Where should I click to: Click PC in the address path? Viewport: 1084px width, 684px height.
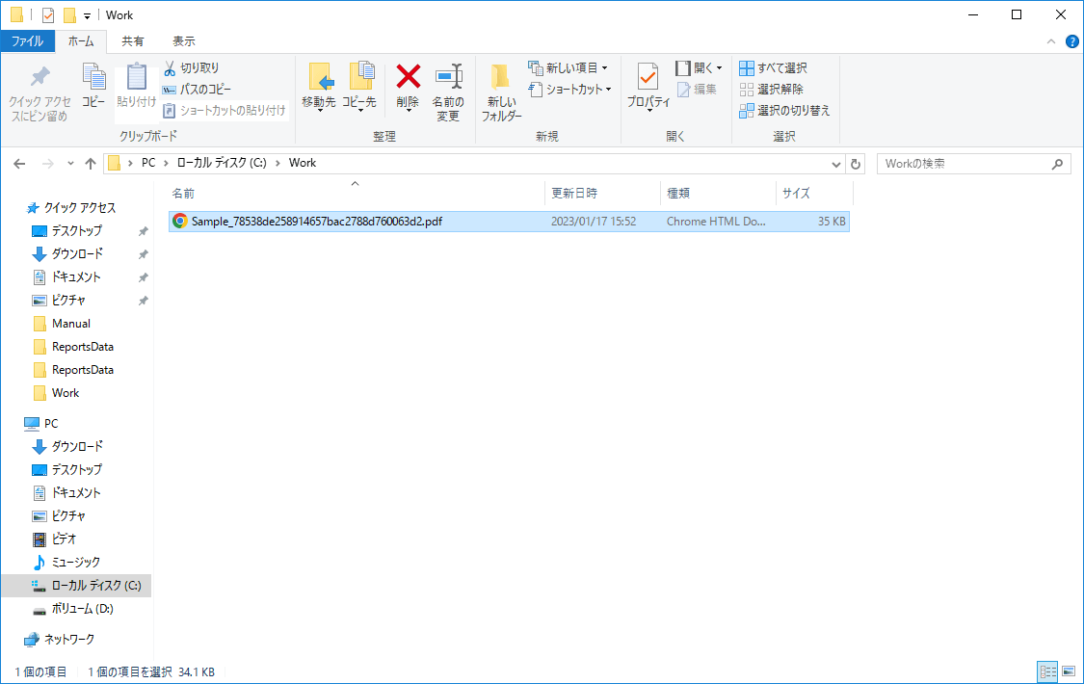pos(148,163)
